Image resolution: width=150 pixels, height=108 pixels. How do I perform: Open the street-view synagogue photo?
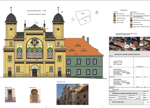pos(72,94)
